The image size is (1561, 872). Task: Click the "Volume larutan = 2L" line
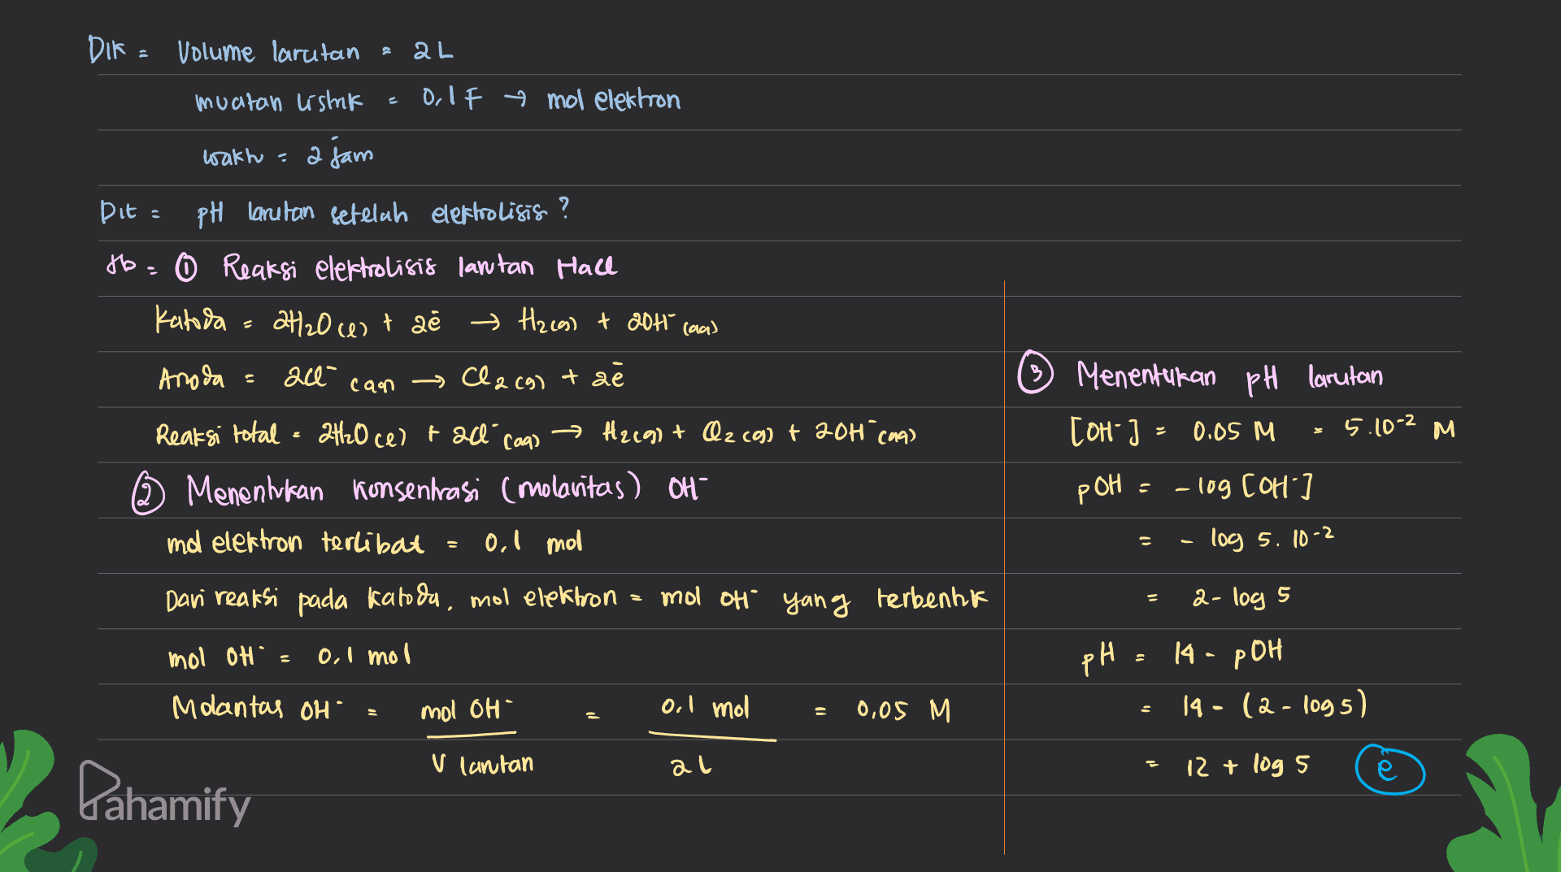click(x=315, y=52)
